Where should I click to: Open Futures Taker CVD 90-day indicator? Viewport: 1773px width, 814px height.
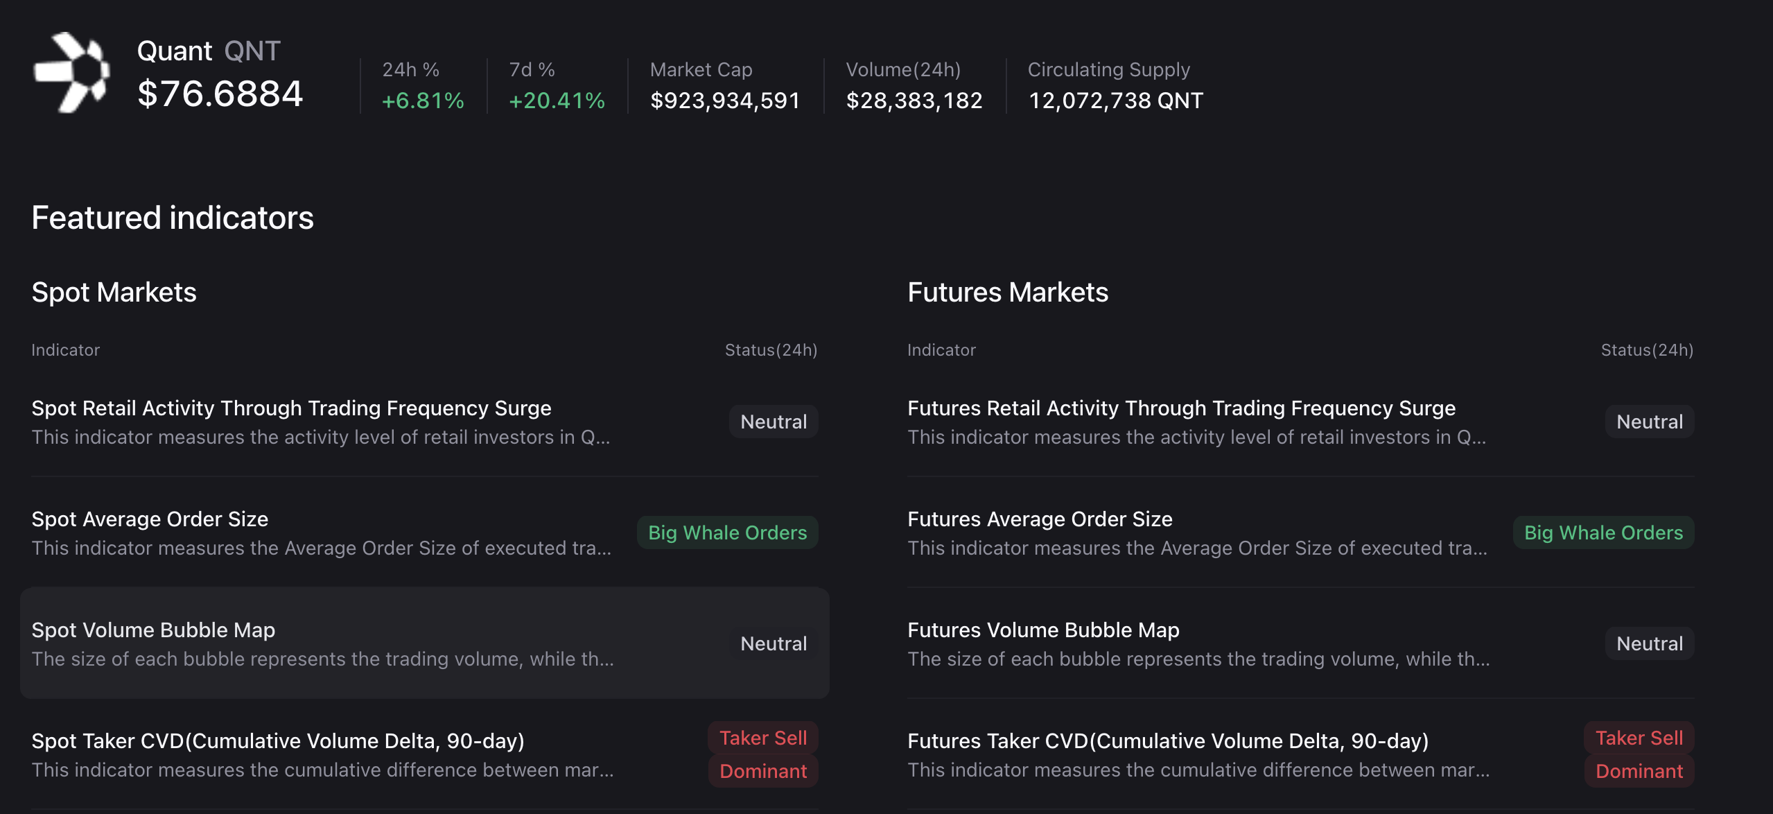click(x=1168, y=741)
